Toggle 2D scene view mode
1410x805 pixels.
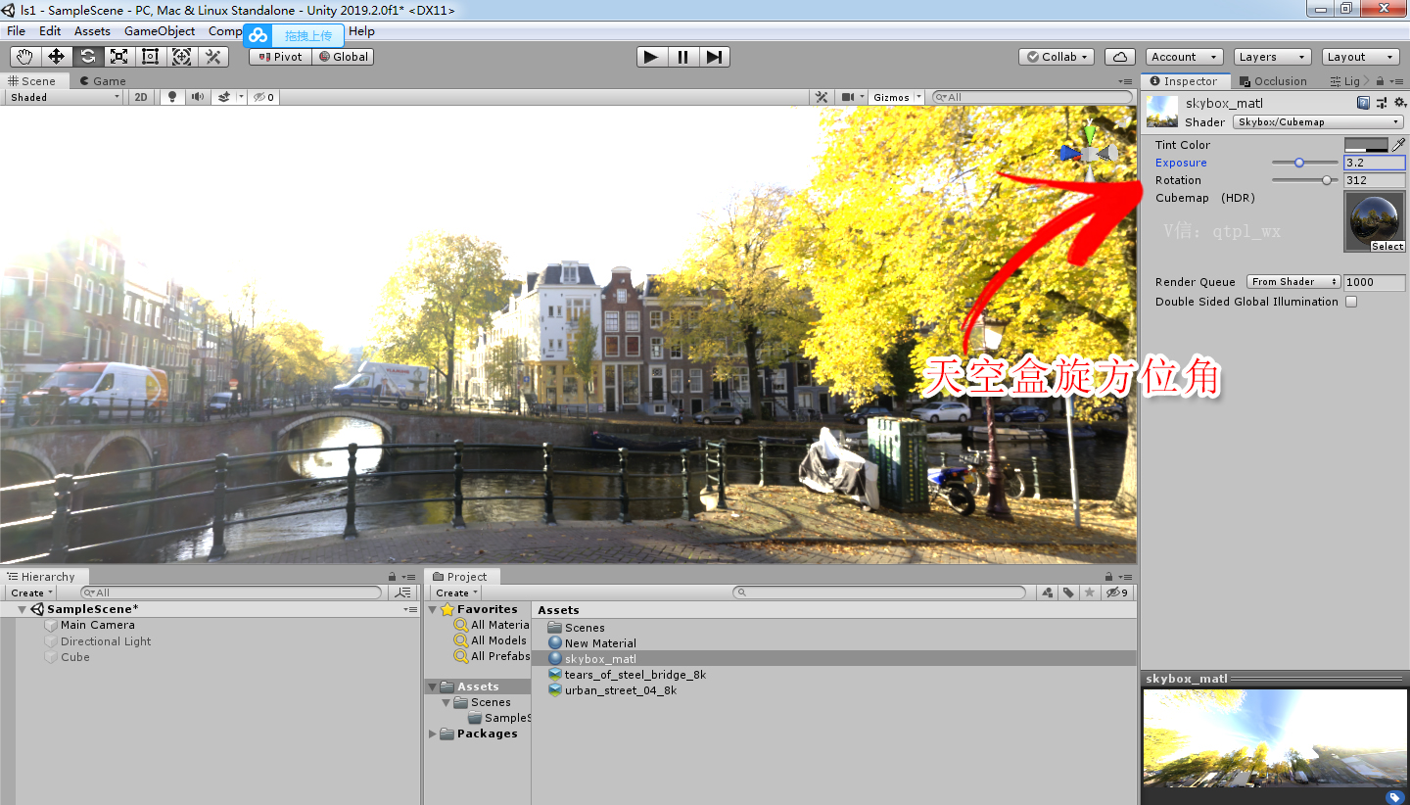point(141,97)
